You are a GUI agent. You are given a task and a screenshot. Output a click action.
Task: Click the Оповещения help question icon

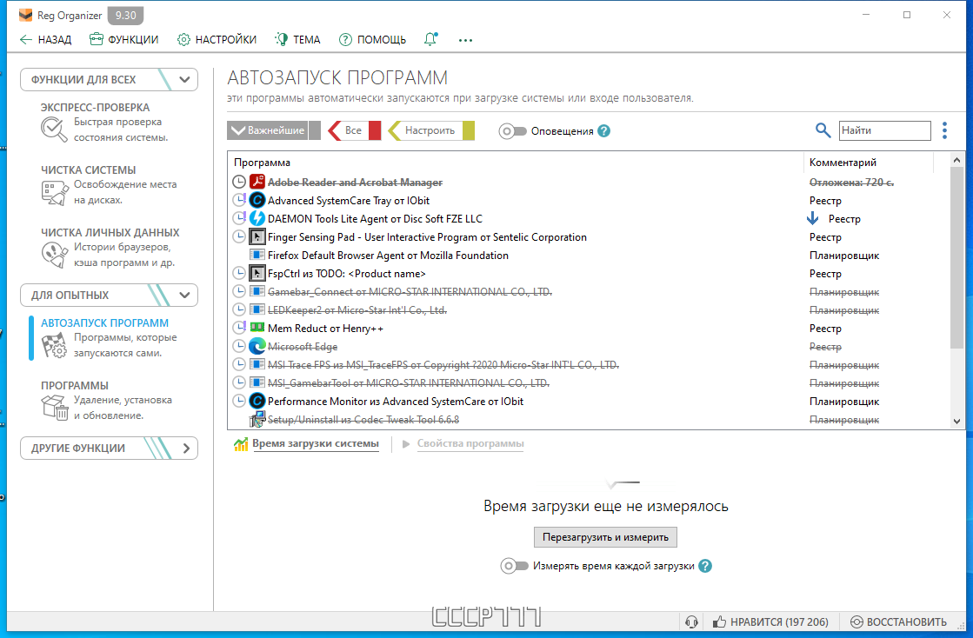point(603,131)
